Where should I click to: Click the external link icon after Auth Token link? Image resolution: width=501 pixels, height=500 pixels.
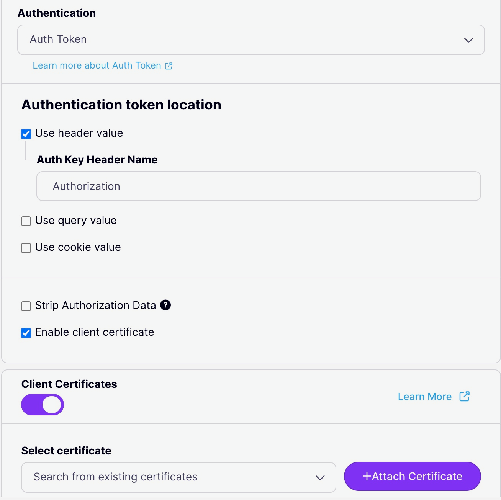point(169,66)
